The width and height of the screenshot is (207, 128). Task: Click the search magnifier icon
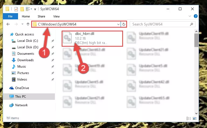191,24
